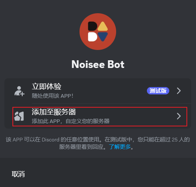Screen dimensions: 196x187
Task: Click subtitle 随处使用该 APP!
Action: 52,96
